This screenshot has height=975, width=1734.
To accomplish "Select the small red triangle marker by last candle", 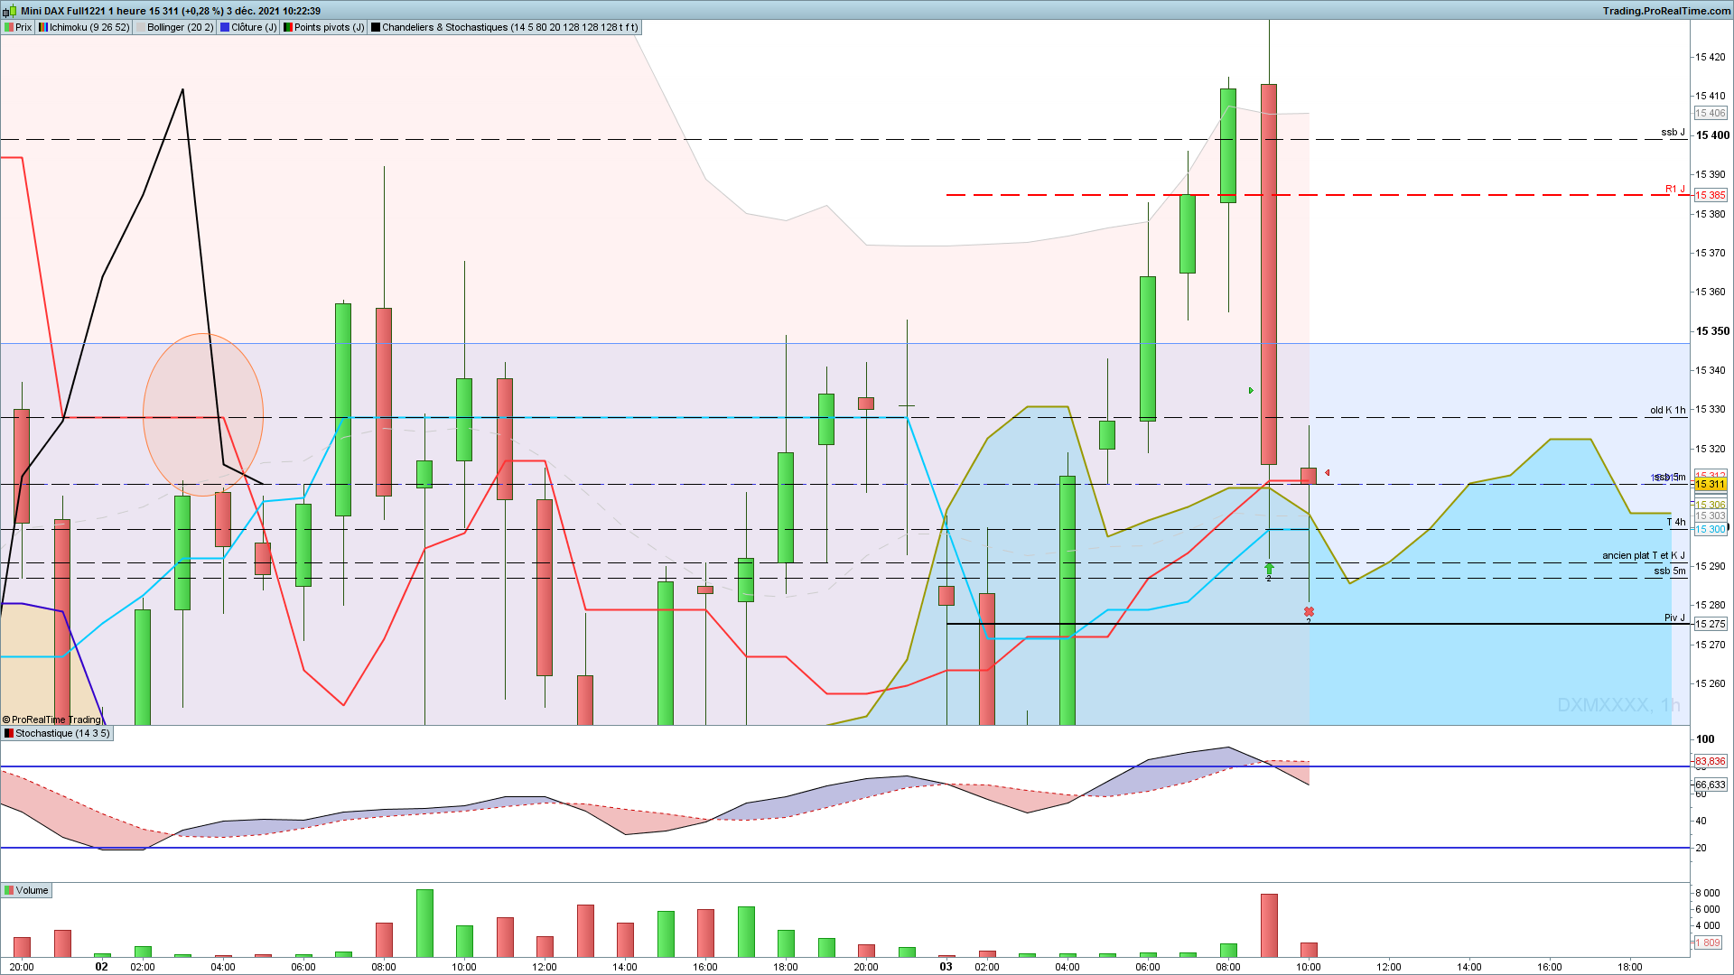I will tap(1327, 473).
